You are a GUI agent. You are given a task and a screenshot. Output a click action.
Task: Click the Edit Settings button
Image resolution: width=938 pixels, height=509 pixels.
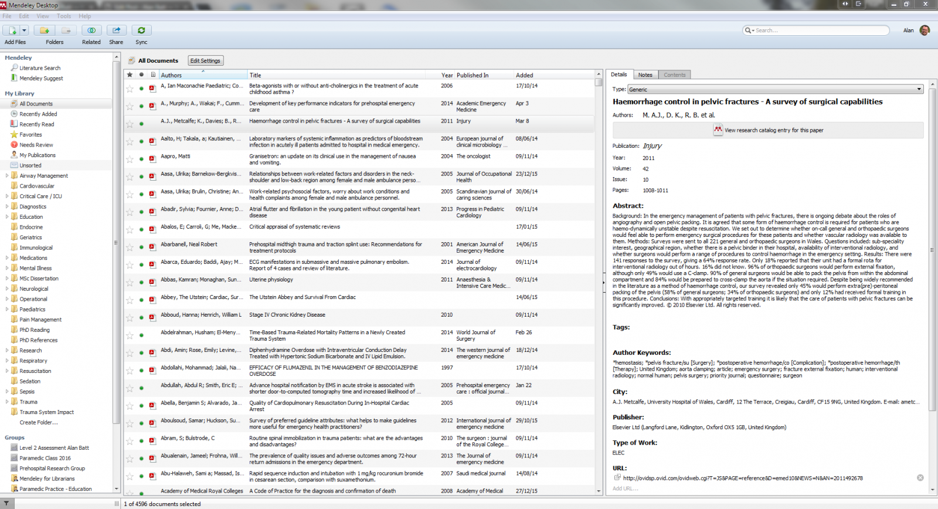[x=205, y=60]
